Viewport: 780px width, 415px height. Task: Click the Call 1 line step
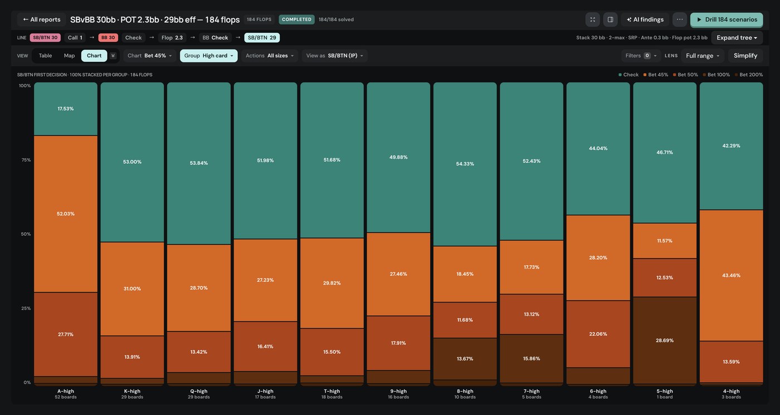click(x=75, y=38)
